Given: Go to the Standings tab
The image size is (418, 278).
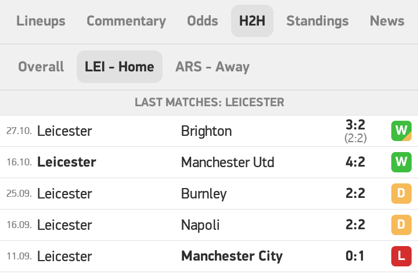Looking at the screenshot, I should 318,21.
